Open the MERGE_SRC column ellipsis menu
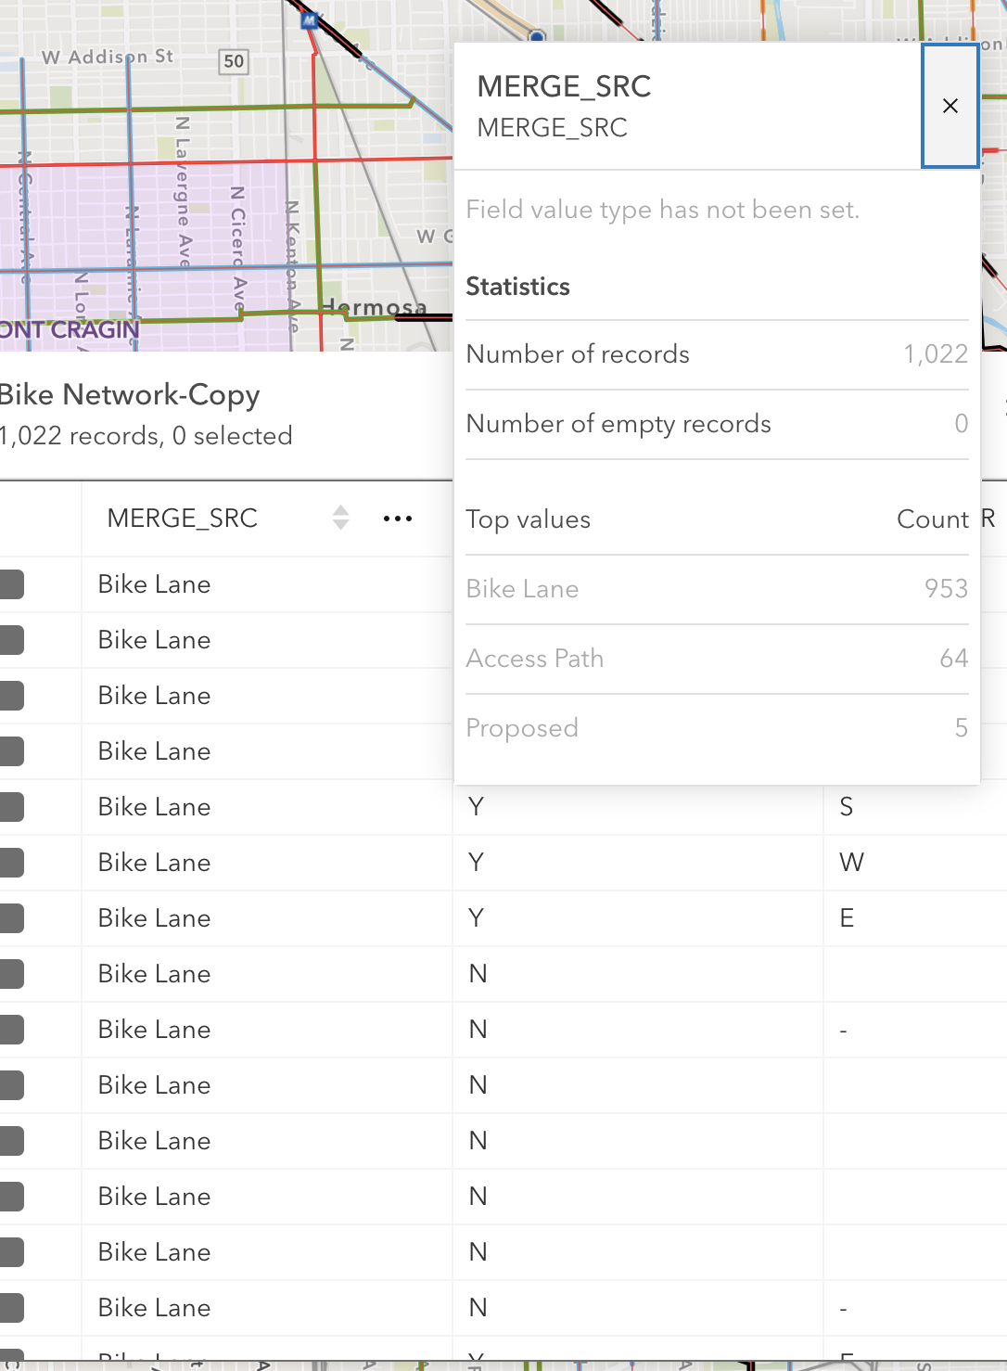This screenshot has width=1007, height=1371. coord(397,519)
